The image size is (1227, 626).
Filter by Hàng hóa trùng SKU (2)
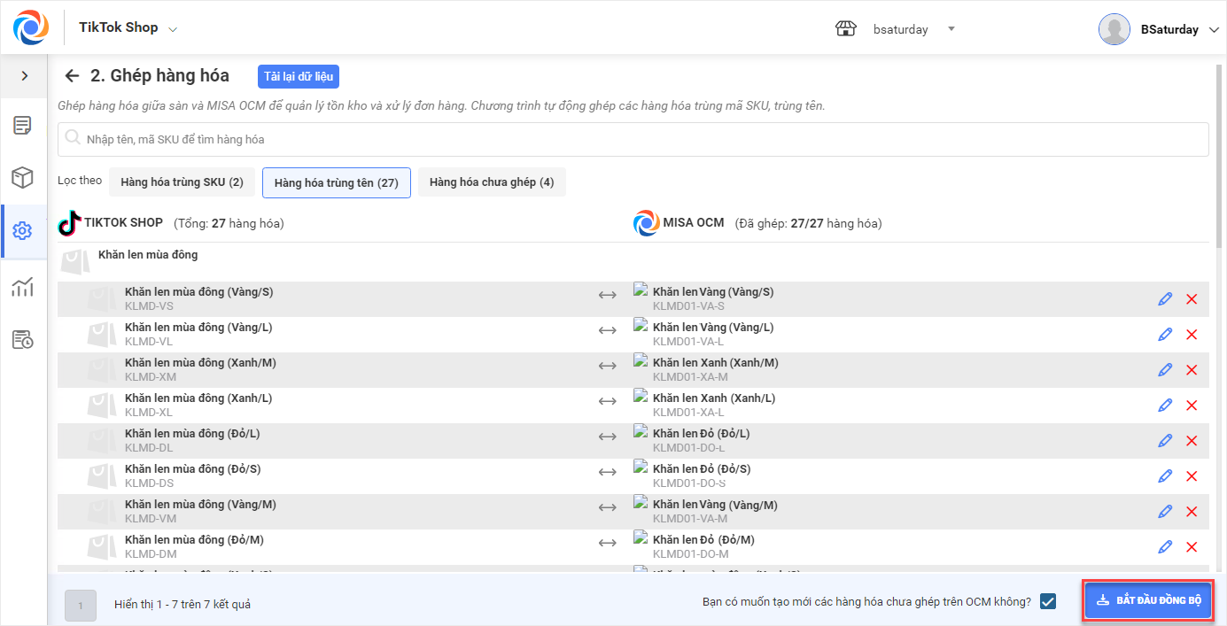[182, 182]
